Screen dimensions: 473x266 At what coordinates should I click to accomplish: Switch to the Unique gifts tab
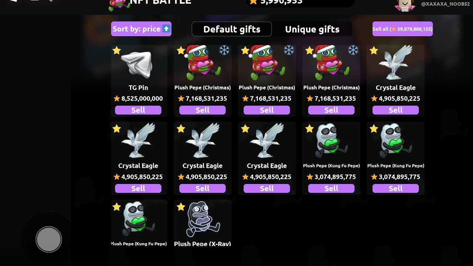tap(312, 29)
